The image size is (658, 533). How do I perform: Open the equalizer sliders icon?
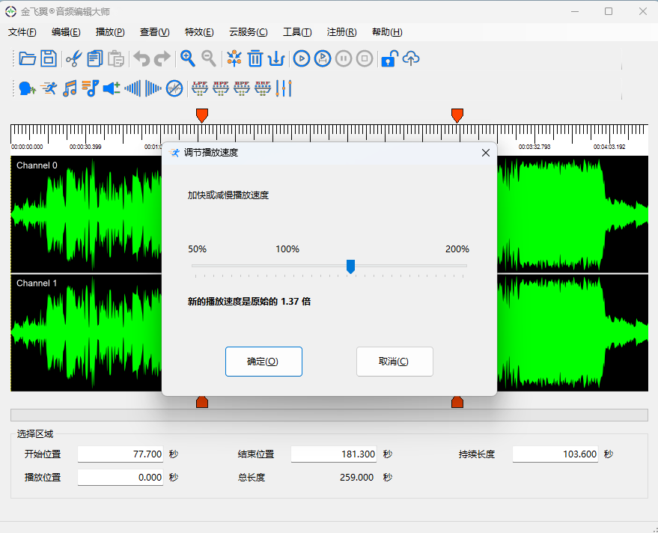[284, 88]
